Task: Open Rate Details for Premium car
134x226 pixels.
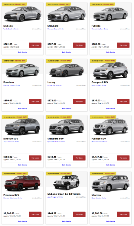Action: (22, 108)
